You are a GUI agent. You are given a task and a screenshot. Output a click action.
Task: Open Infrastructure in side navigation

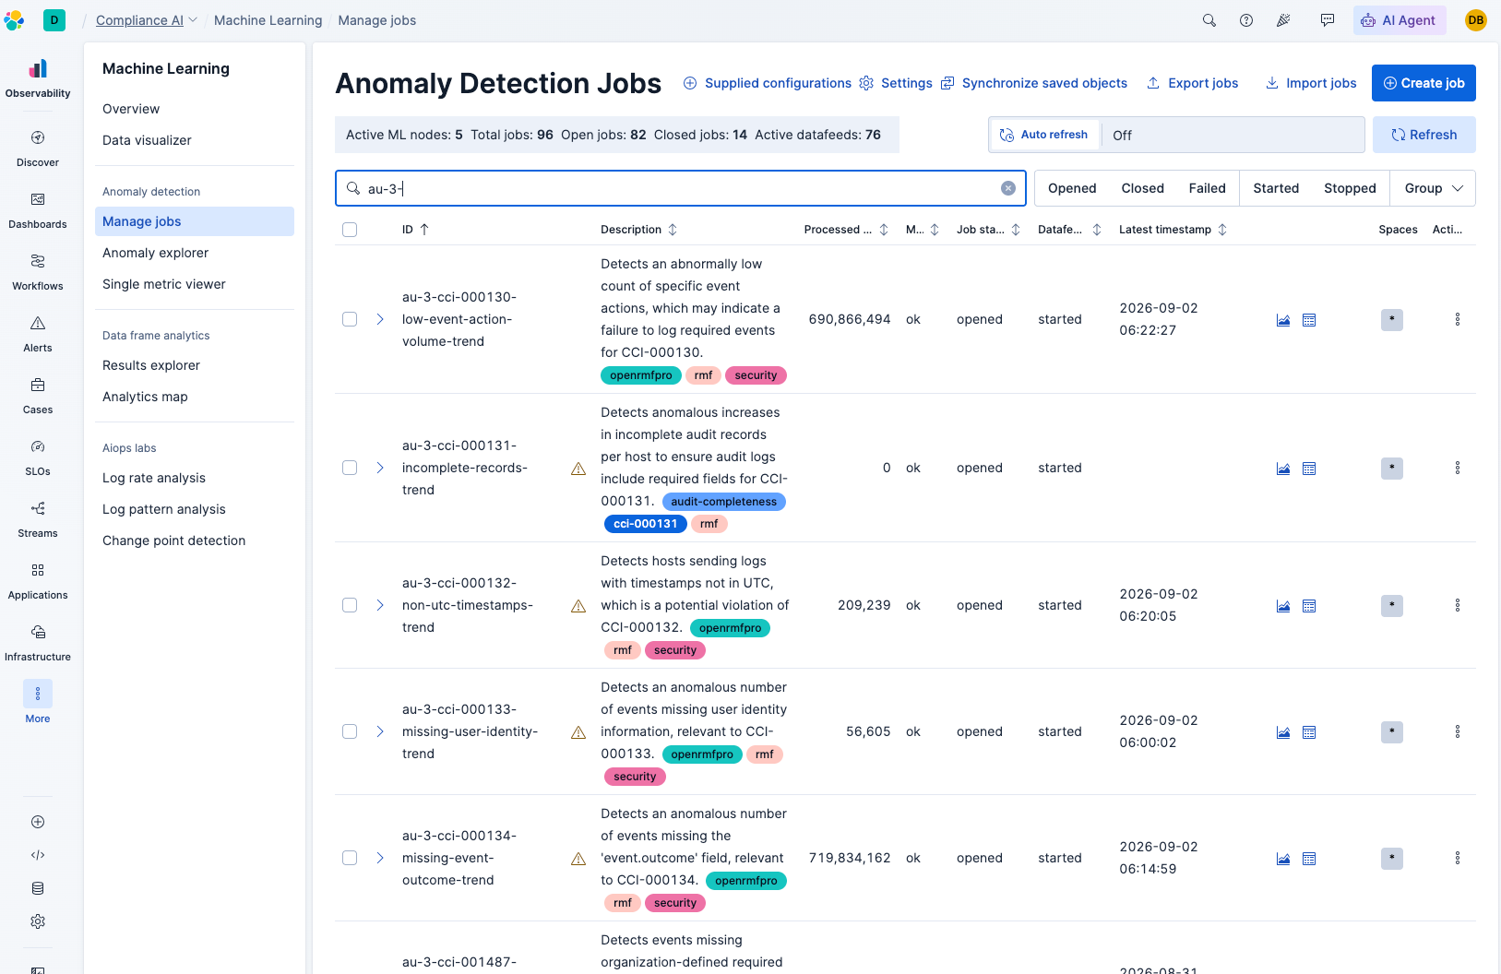click(38, 643)
